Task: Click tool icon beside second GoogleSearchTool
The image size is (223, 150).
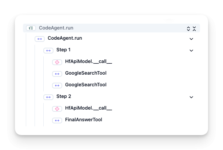Action: (57, 86)
